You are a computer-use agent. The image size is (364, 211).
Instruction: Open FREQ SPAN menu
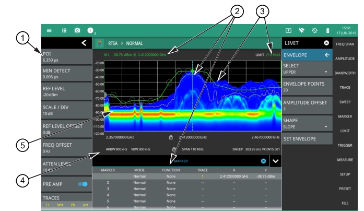coord(345,44)
